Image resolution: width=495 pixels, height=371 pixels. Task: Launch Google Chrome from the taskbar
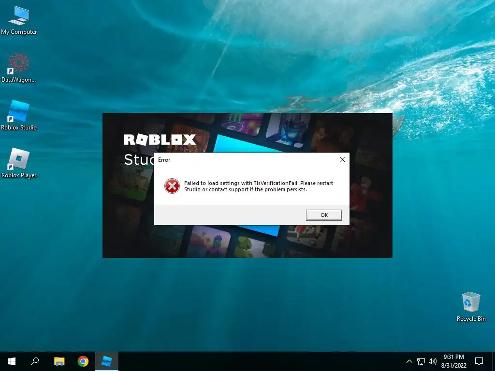coord(83,361)
